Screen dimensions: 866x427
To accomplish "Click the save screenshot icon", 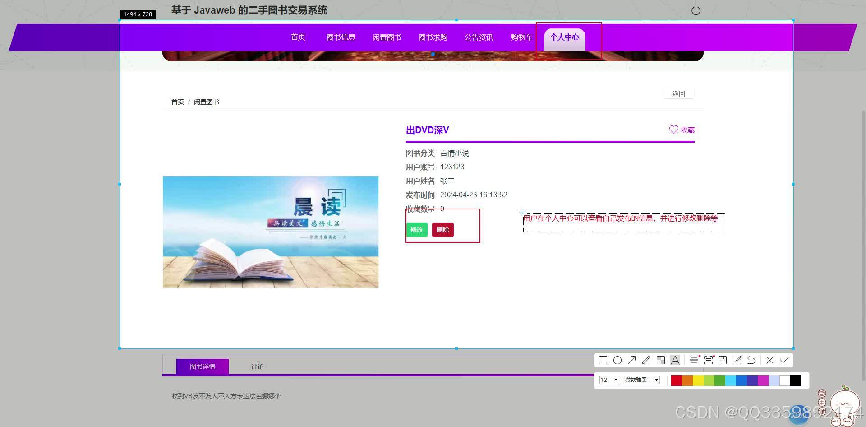I will click(x=723, y=360).
